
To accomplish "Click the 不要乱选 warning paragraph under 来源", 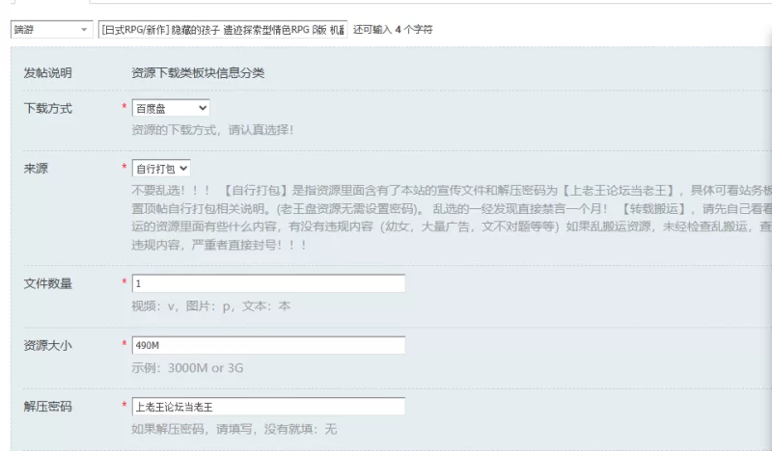I will click(452, 218).
